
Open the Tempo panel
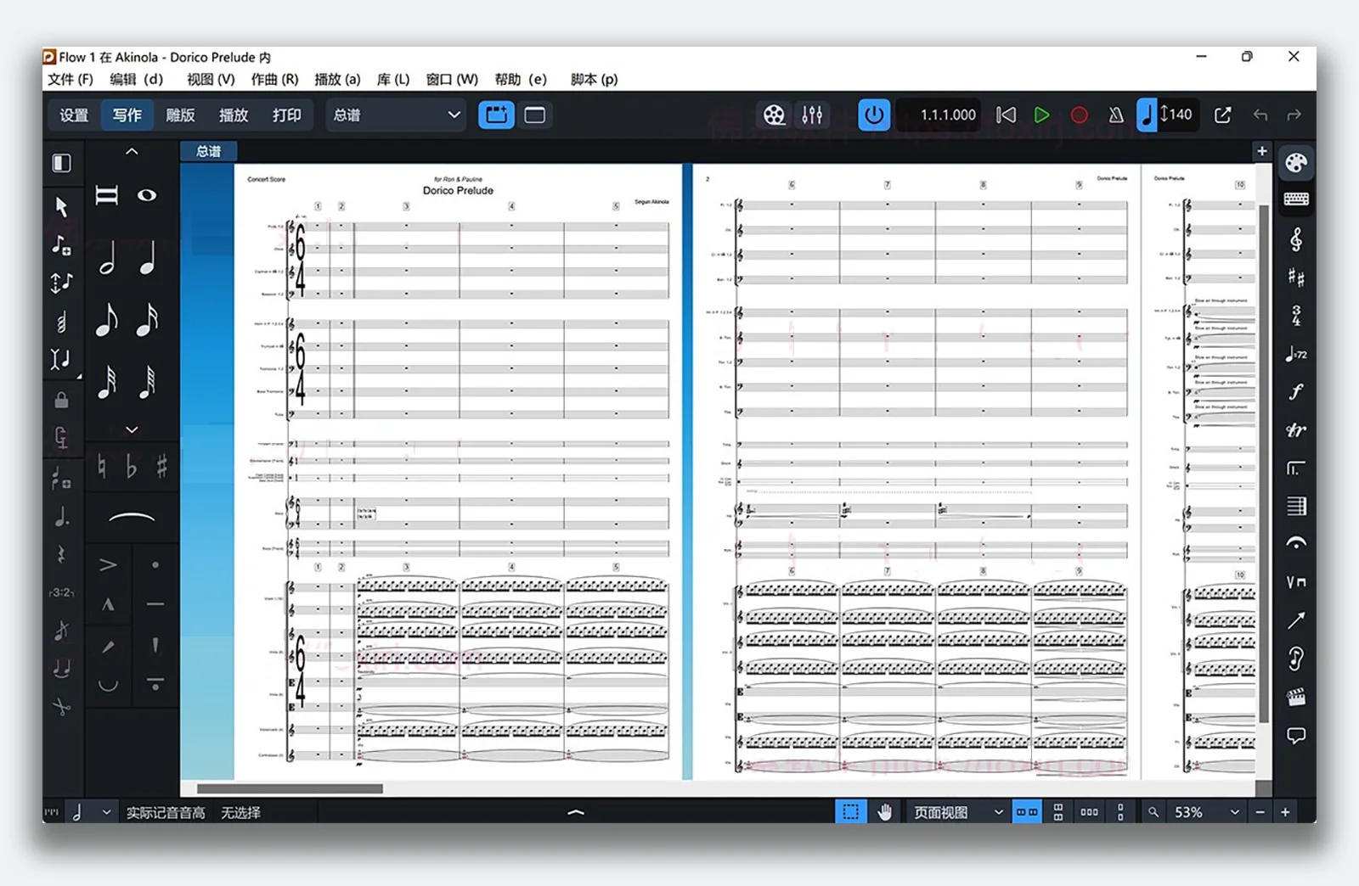(x=1296, y=354)
